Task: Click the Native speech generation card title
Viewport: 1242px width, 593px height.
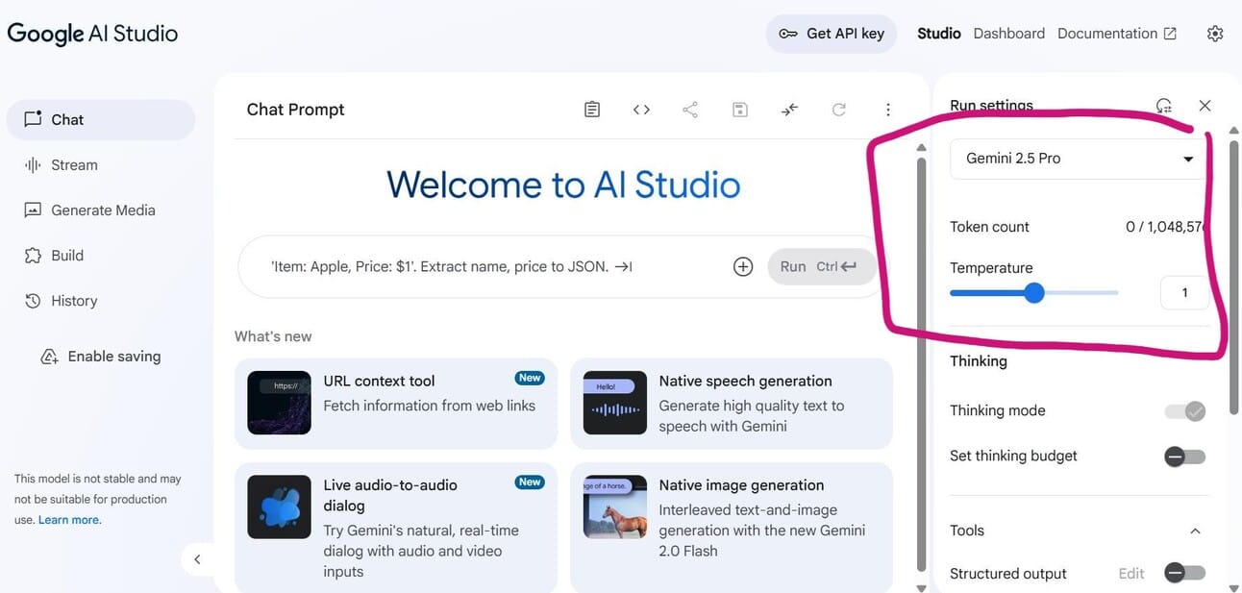Action: [746, 382]
